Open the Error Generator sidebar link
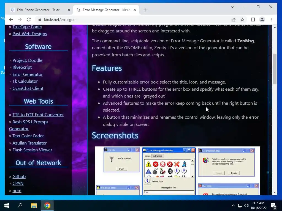 coord(28,74)
